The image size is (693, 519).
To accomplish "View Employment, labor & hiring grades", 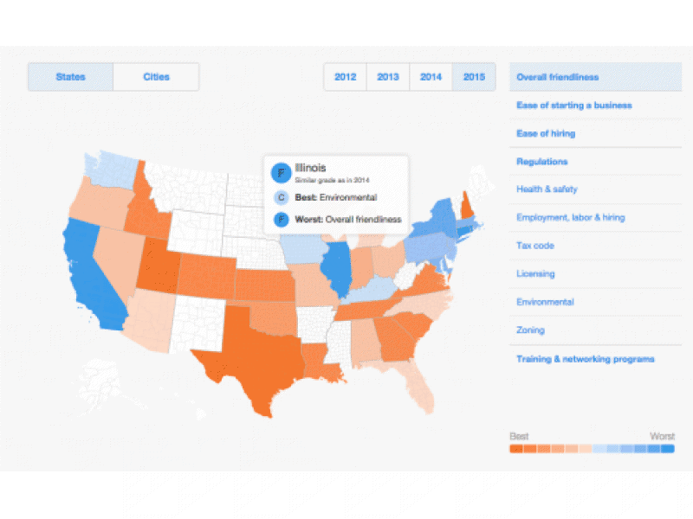I will (x=570, y=217).
